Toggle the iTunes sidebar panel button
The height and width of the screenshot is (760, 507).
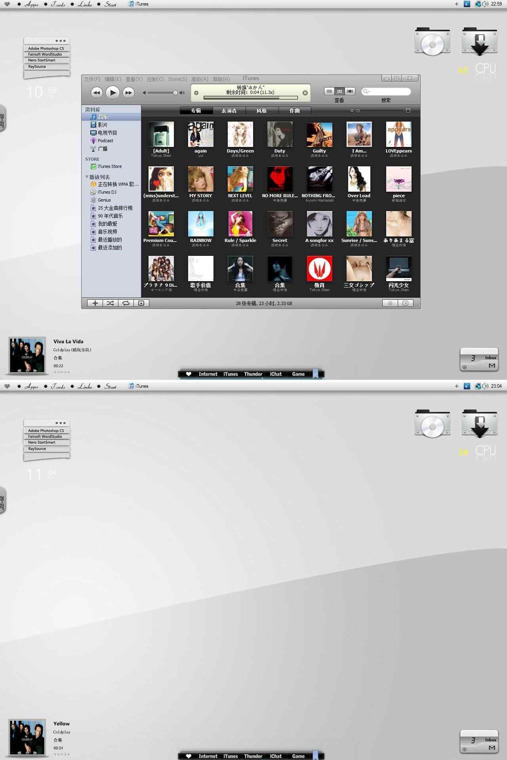click(x=406, y=303)
